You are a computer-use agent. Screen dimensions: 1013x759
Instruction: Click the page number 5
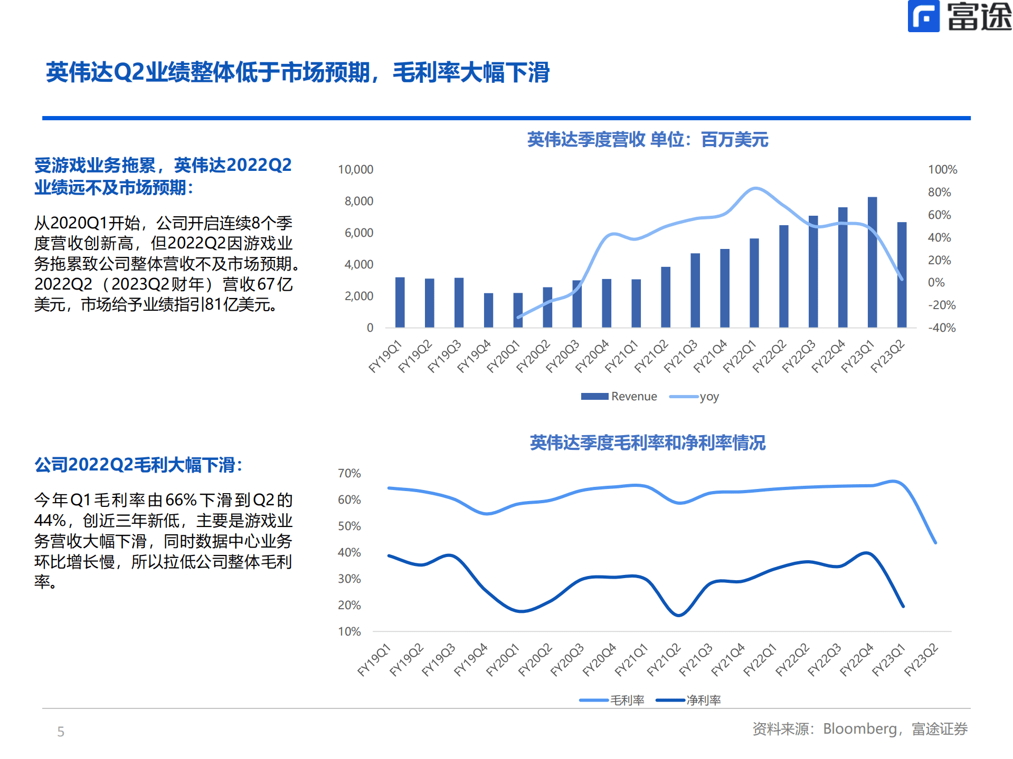pyautogui.click(x=60, y=732)
